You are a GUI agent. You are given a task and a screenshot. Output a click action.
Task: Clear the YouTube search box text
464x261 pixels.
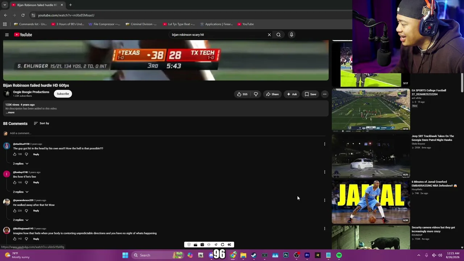pyautogui.click(x=269, y=35)
